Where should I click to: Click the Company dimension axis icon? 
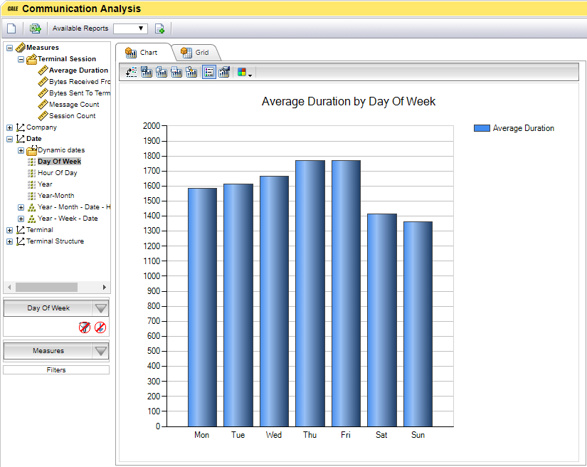(x=20, y=127)
